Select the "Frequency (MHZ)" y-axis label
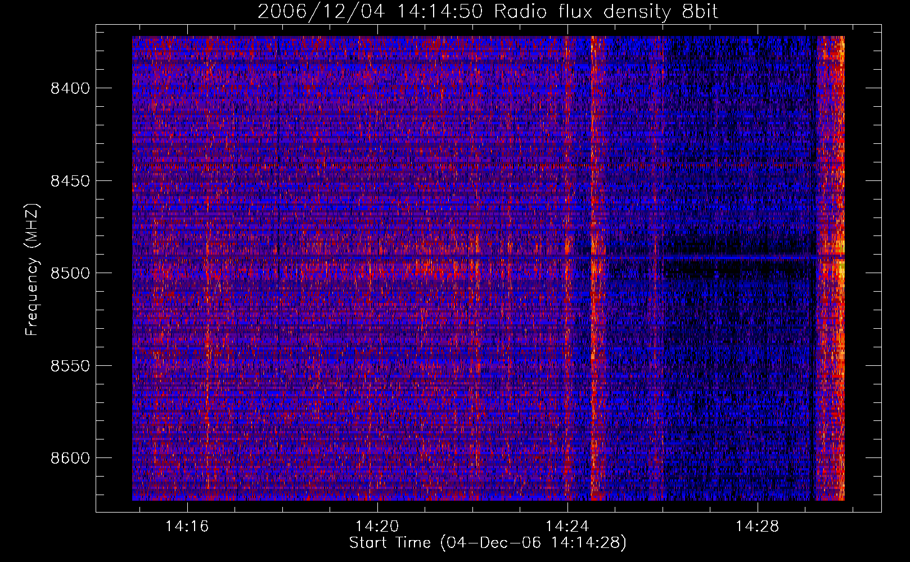Viewport: 910px width, 562px height. pyautogui.click(x=33, y=270)
